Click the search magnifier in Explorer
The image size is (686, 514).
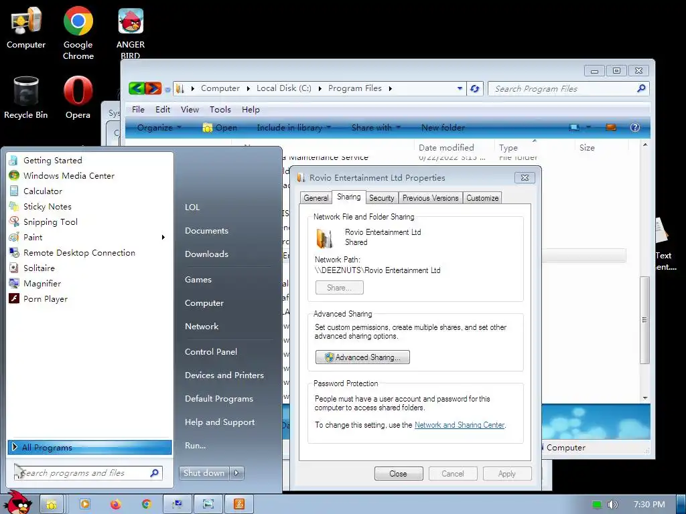point(641,88)
